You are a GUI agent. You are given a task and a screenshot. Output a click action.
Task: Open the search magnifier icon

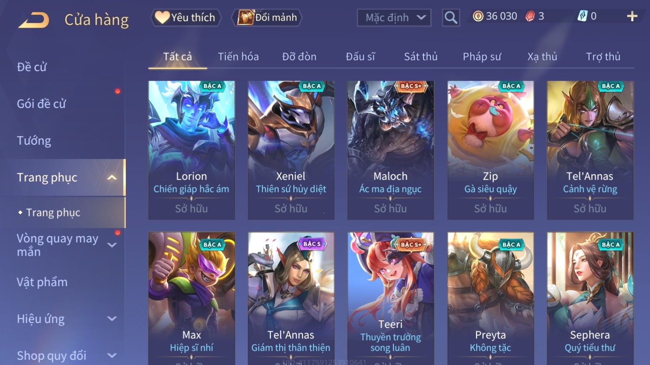click(x=451, y=18)
